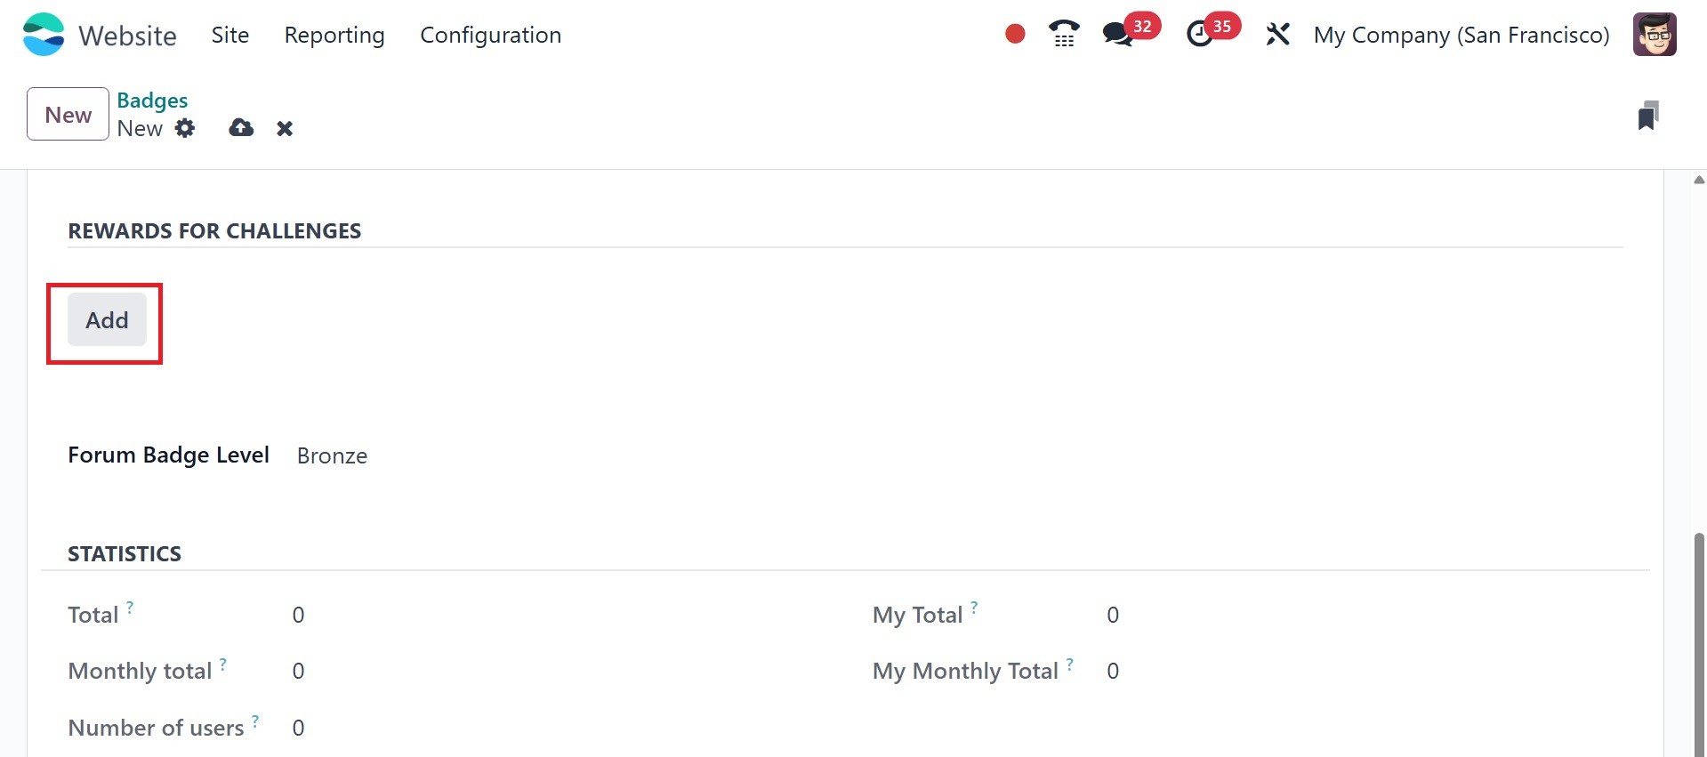This screenshot has height=757, width=1707.
Task: Open the activities clock icon
Action: click(x=1200, y=35)
